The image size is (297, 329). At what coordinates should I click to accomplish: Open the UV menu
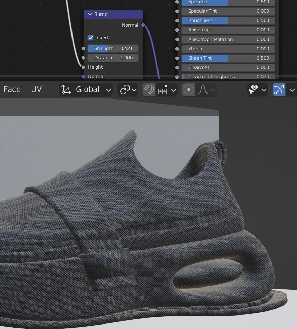(36, 89)
